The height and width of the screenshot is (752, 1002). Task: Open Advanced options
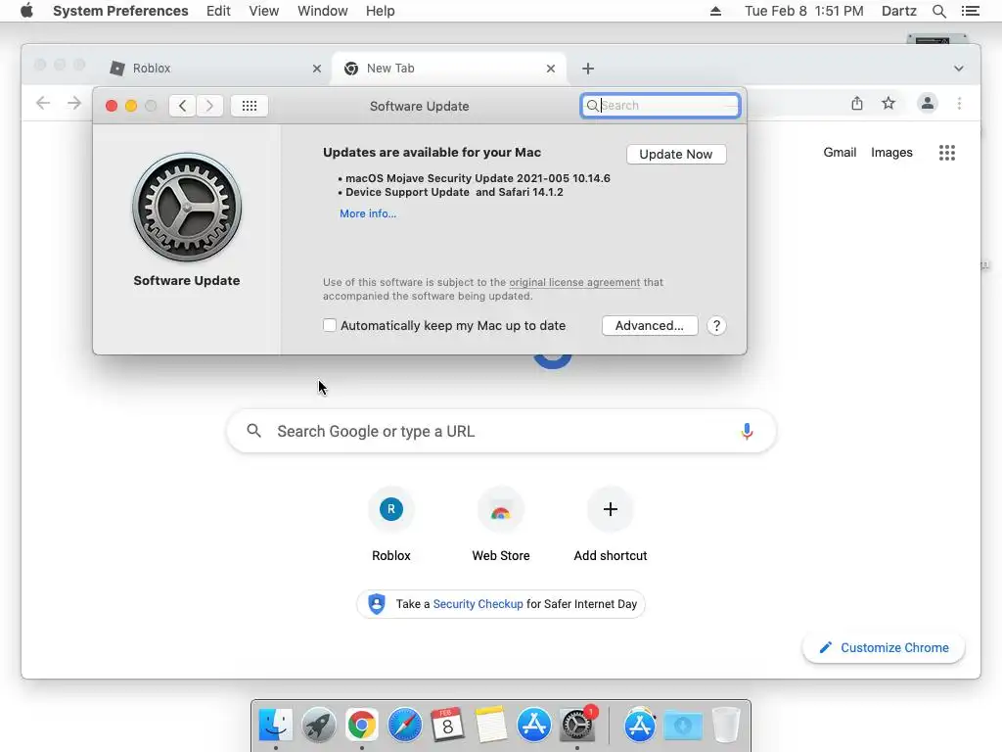point(650,325)
